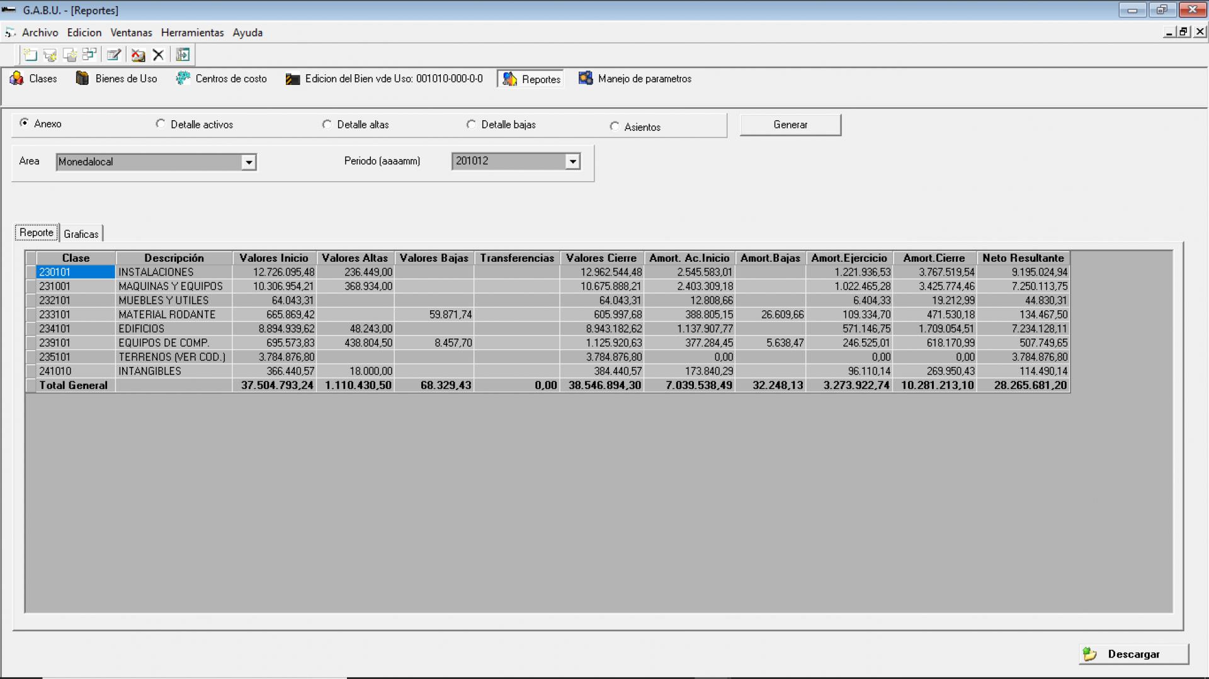The height and width of the screenshot is (679, 1209).
Task: Open Centros de costo window
Action: pyautogui.click(x=222, y=79)
